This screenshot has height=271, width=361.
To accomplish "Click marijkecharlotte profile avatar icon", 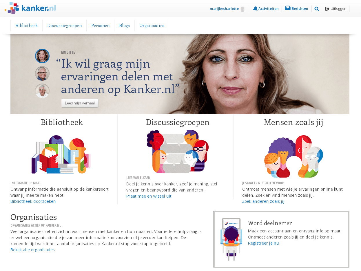I will [x=243, y=9].
